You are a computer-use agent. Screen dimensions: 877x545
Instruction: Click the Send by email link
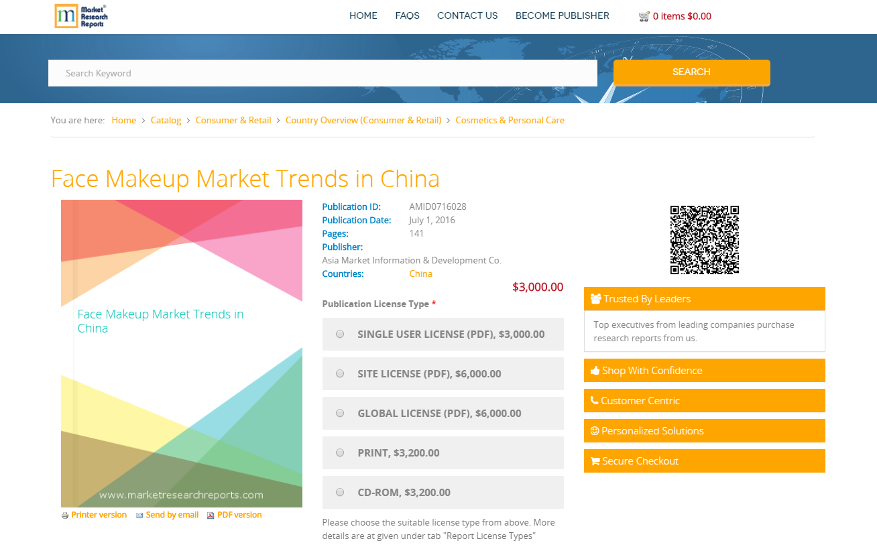pos(172,515)
